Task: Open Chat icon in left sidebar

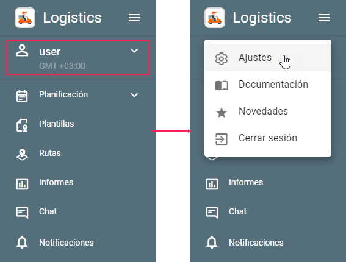Action: pos(22,213)
